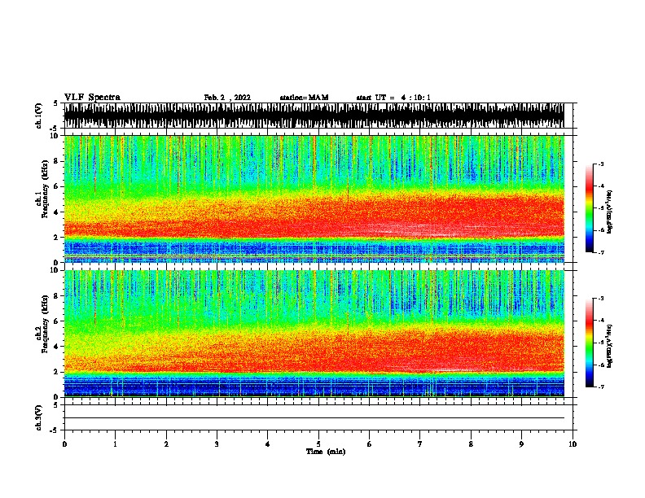Click the "-3" label on ch.1 color bar

[601, 164]
